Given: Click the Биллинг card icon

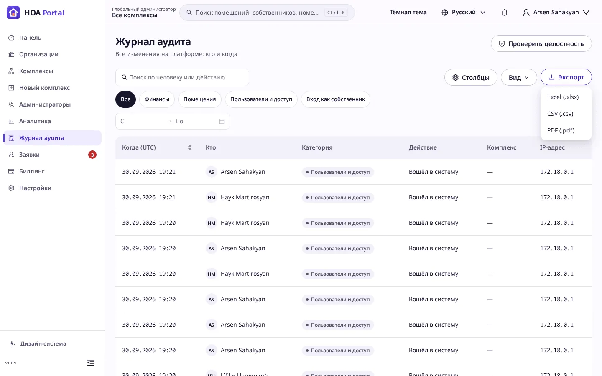Looking at the screenshot, I should 11,171.
